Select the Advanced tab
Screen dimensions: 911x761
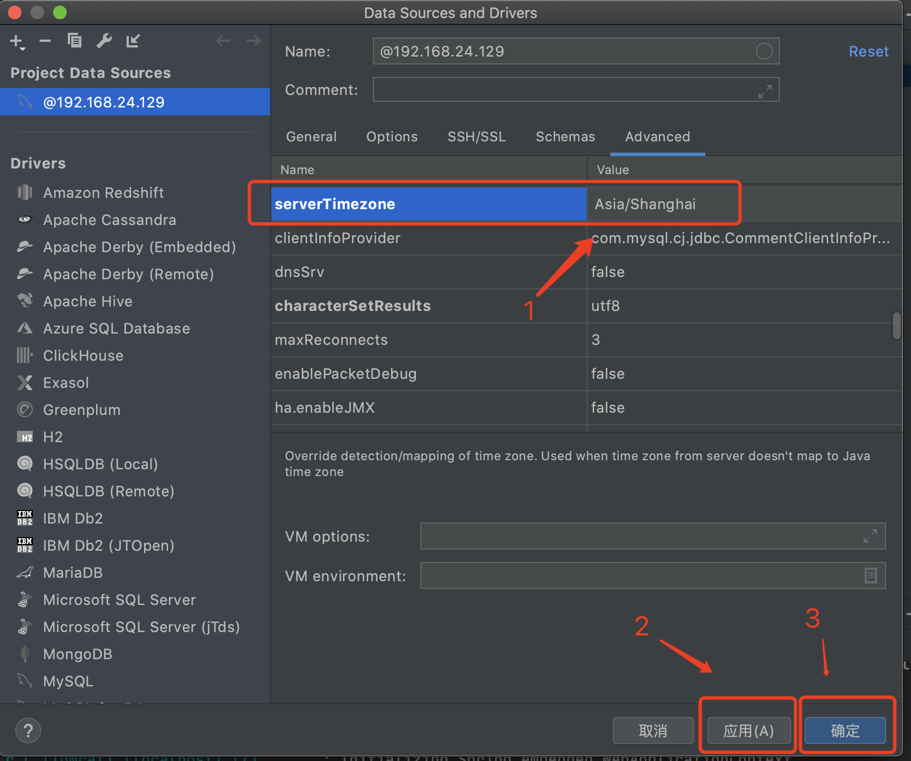[658, 137]
